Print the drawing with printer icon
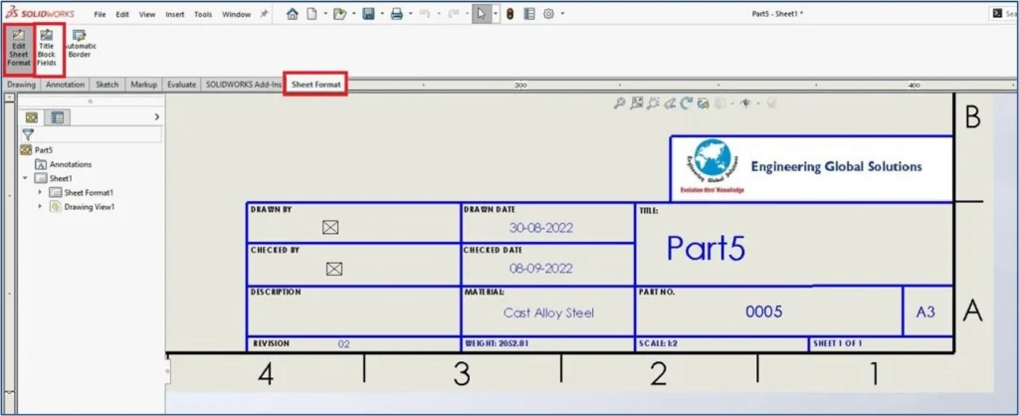Viewport: 1019px width, 416px height. [x=396, y=14]
